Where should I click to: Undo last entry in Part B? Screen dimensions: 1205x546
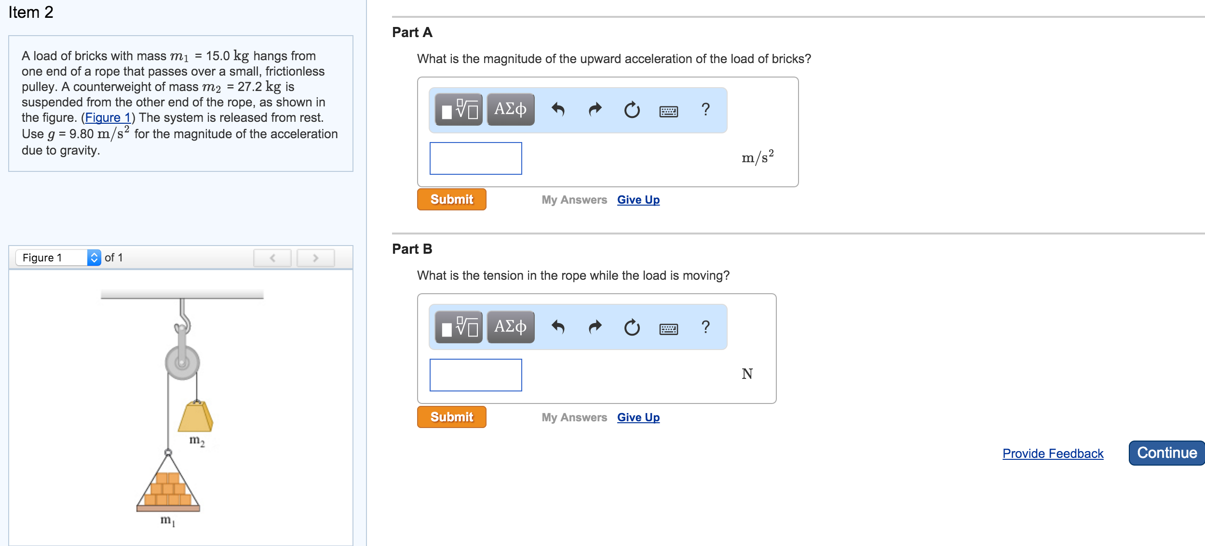click(558, 327)
